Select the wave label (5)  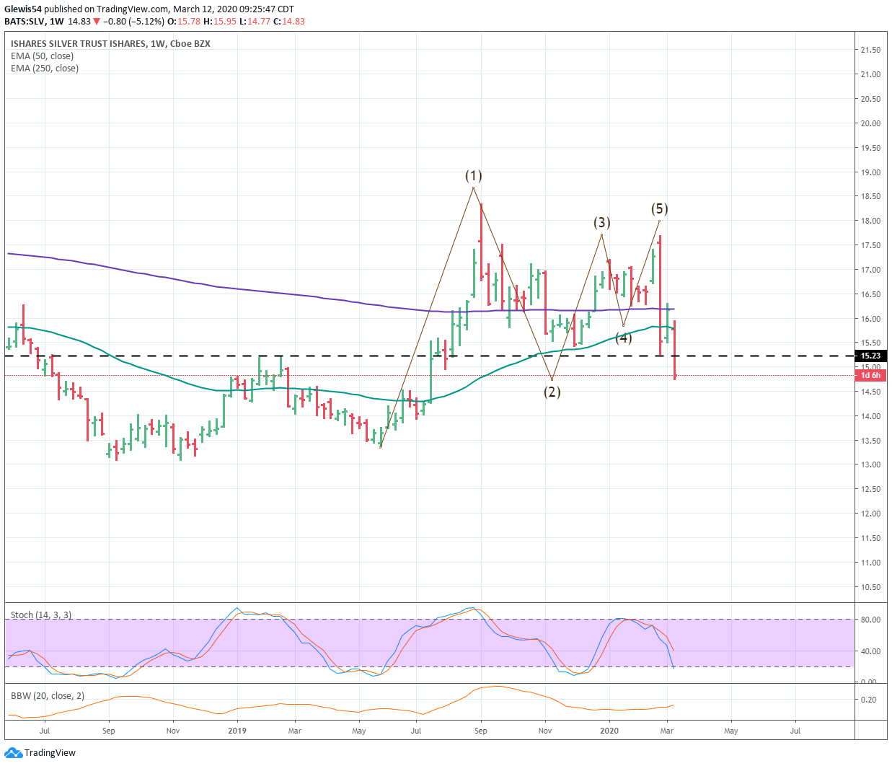pos(659,209)
